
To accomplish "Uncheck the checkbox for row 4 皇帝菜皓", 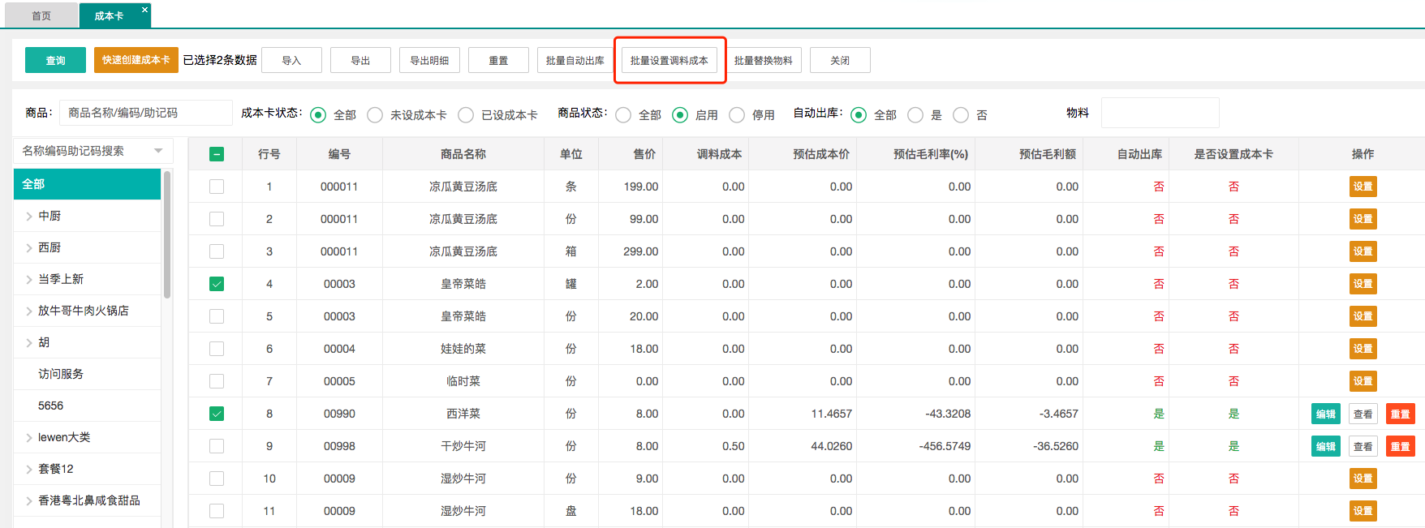I will click(217, 284).
